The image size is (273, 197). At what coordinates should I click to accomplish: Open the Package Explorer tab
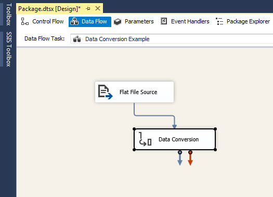coord(243,21)
